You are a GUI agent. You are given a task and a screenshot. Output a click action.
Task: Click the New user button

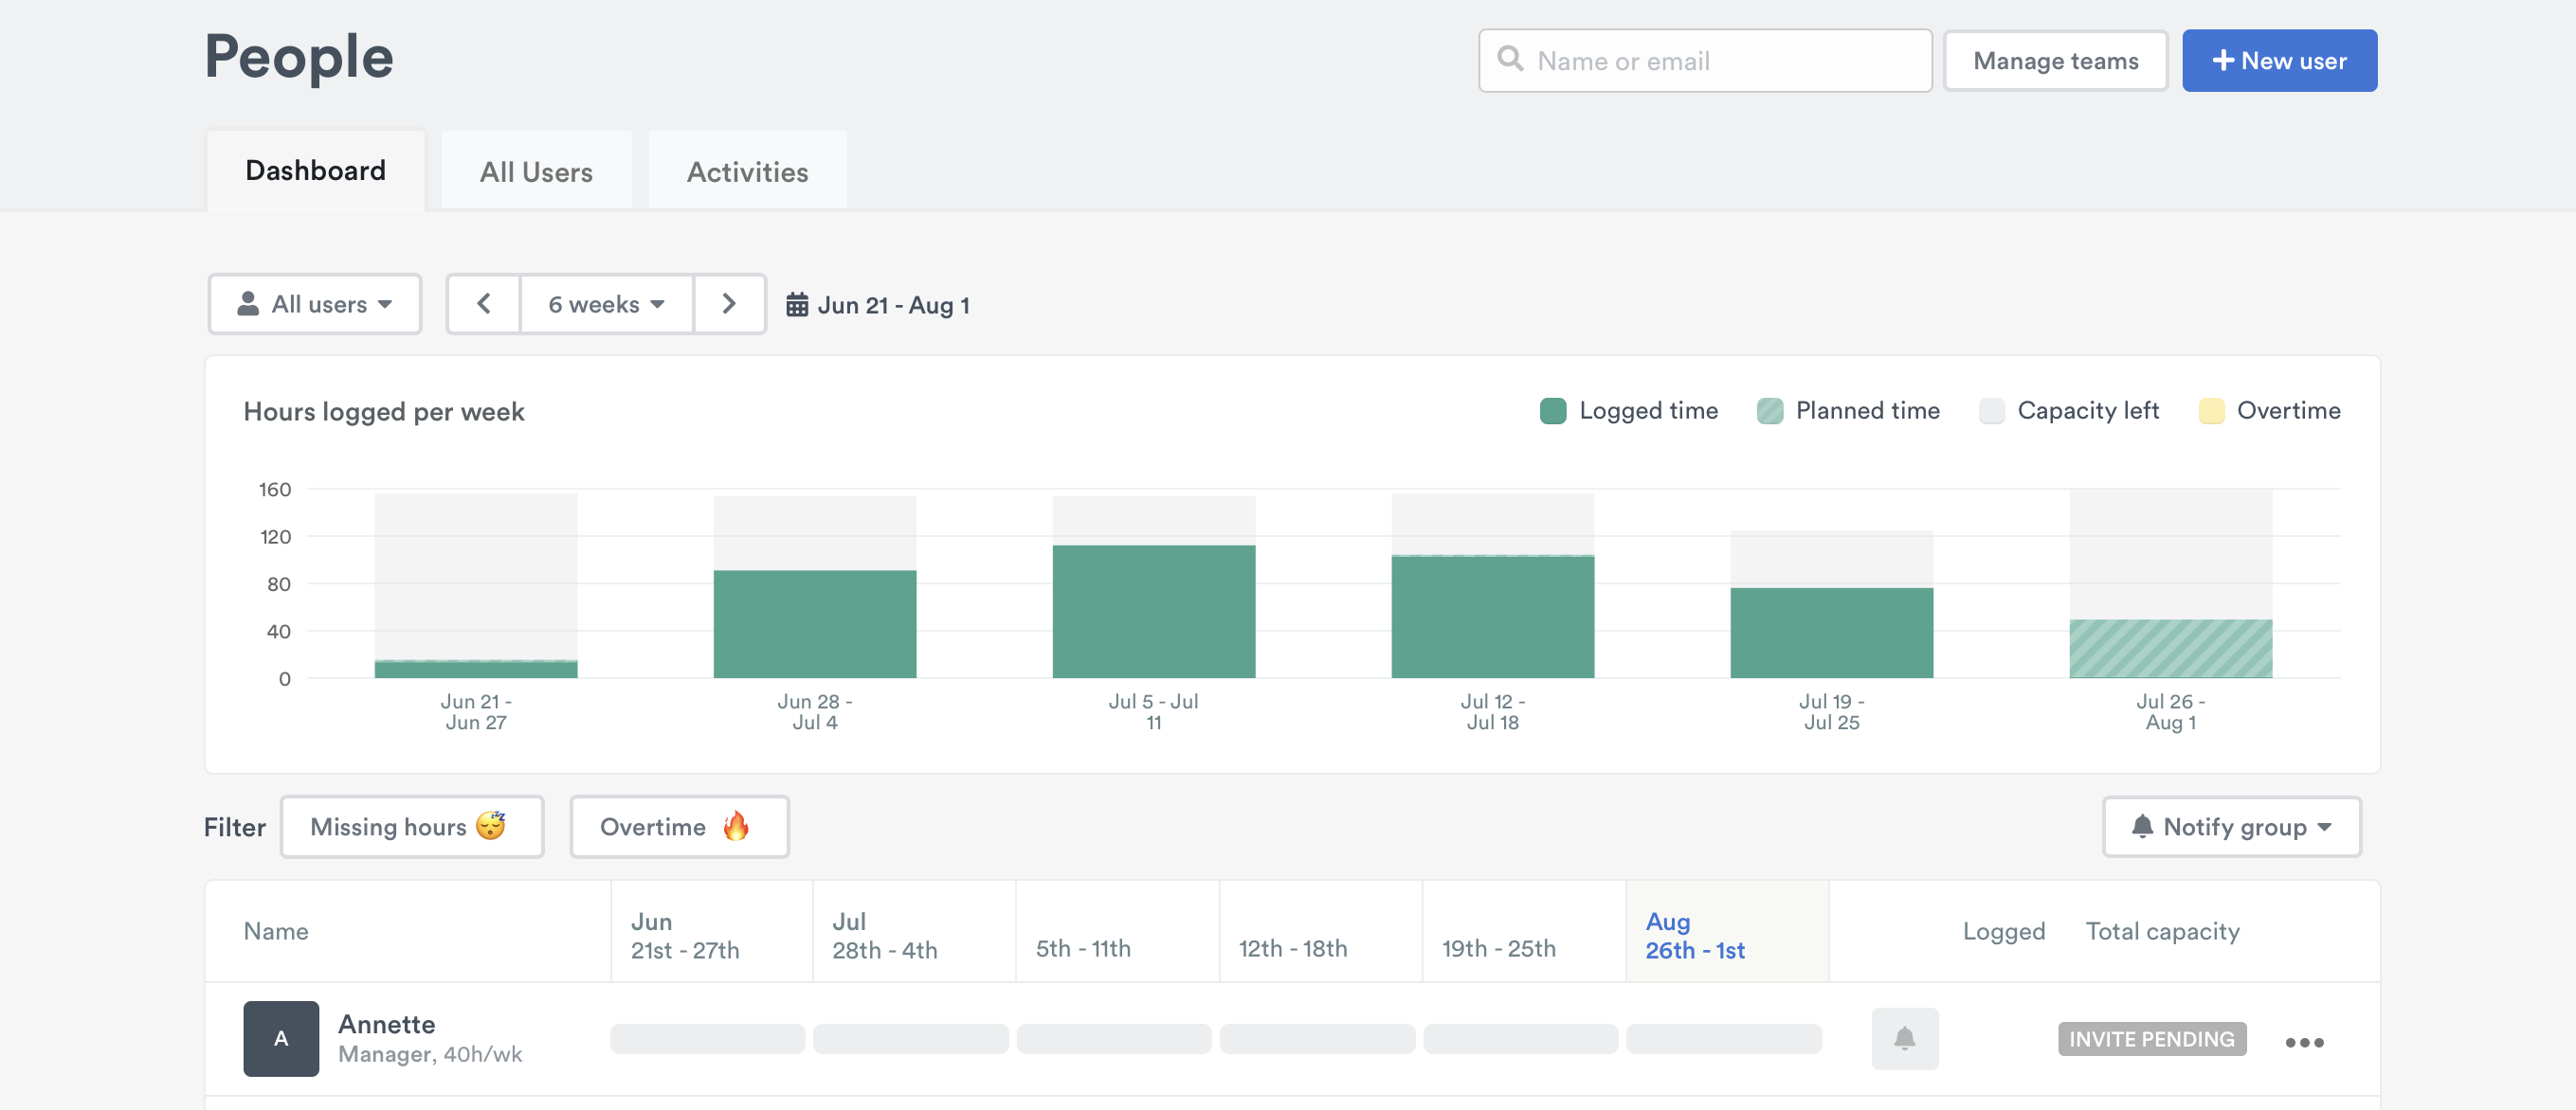pyautogui.click(x=2278, y=61)
